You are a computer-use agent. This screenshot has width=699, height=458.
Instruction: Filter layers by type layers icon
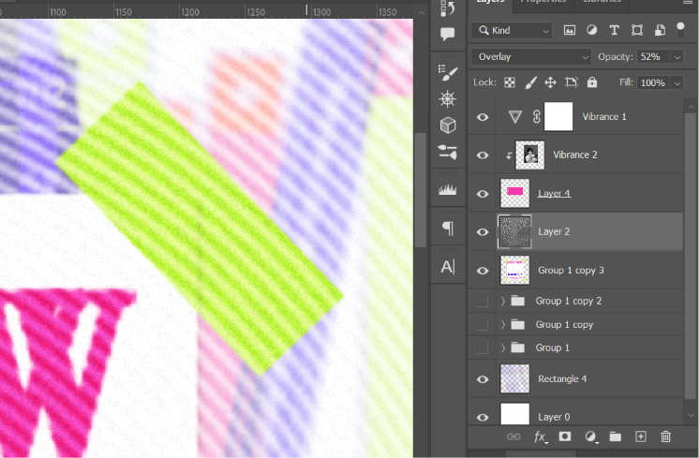[x=615, y=30]
